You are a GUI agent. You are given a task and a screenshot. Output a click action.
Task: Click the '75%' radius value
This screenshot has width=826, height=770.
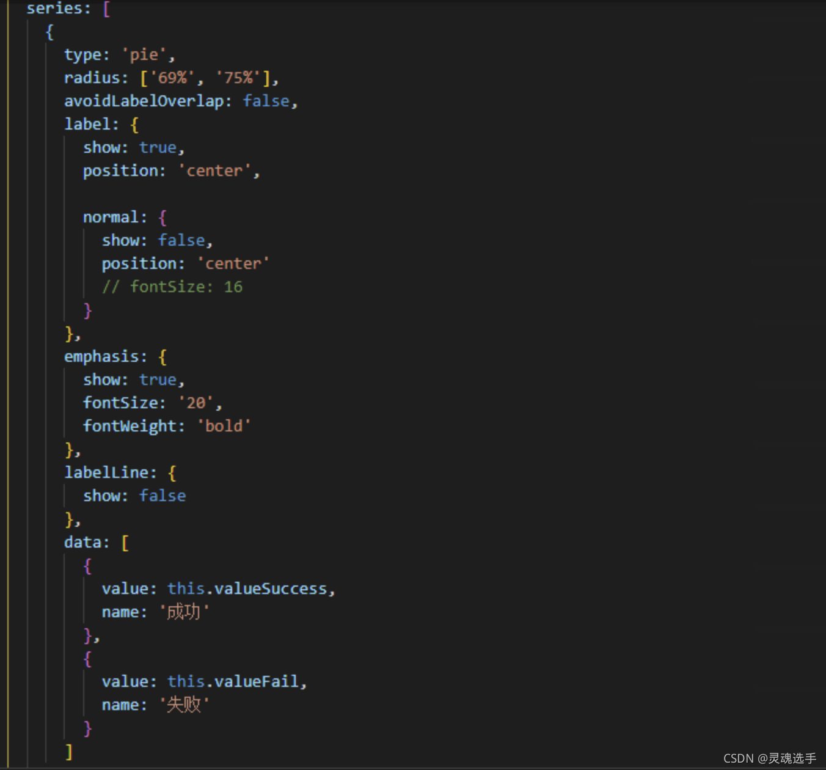(238, 78)
